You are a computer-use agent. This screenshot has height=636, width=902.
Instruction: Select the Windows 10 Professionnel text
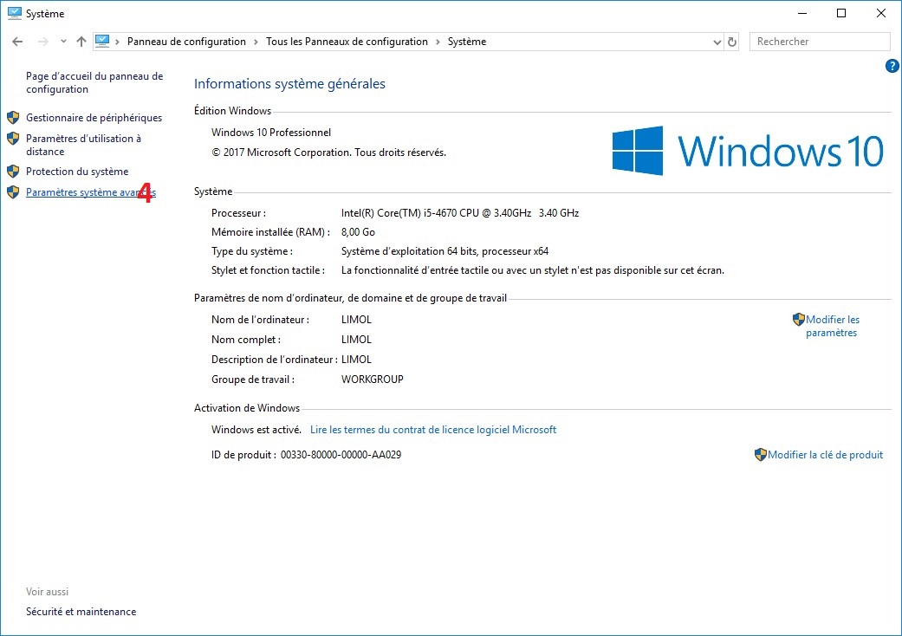tap(271, 133)
